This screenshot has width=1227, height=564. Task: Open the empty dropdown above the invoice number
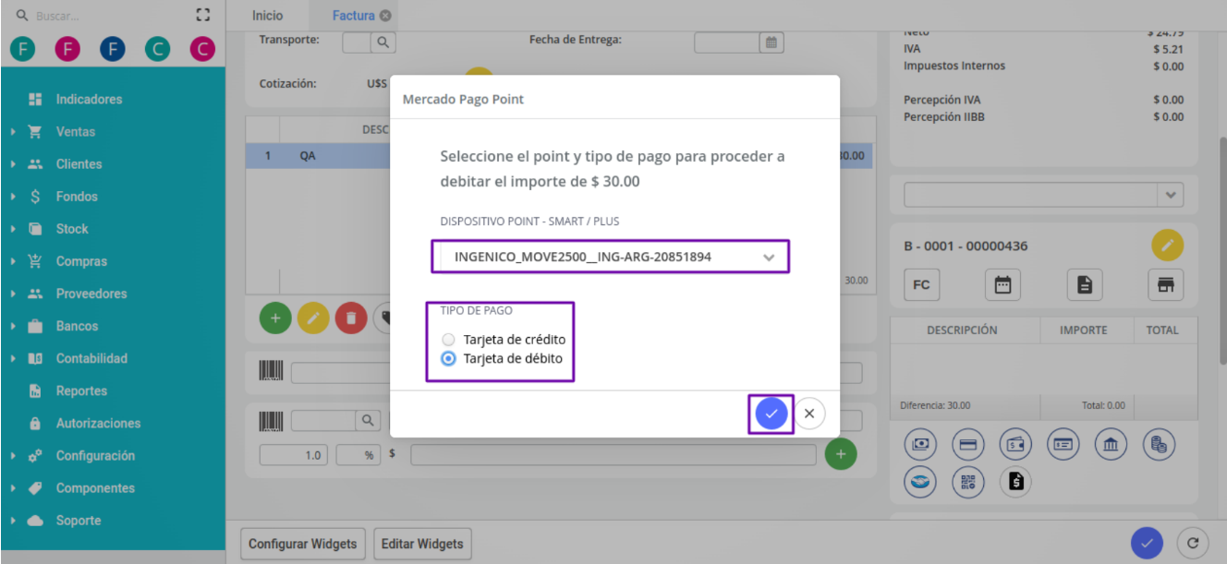[x=1043, y=195]
